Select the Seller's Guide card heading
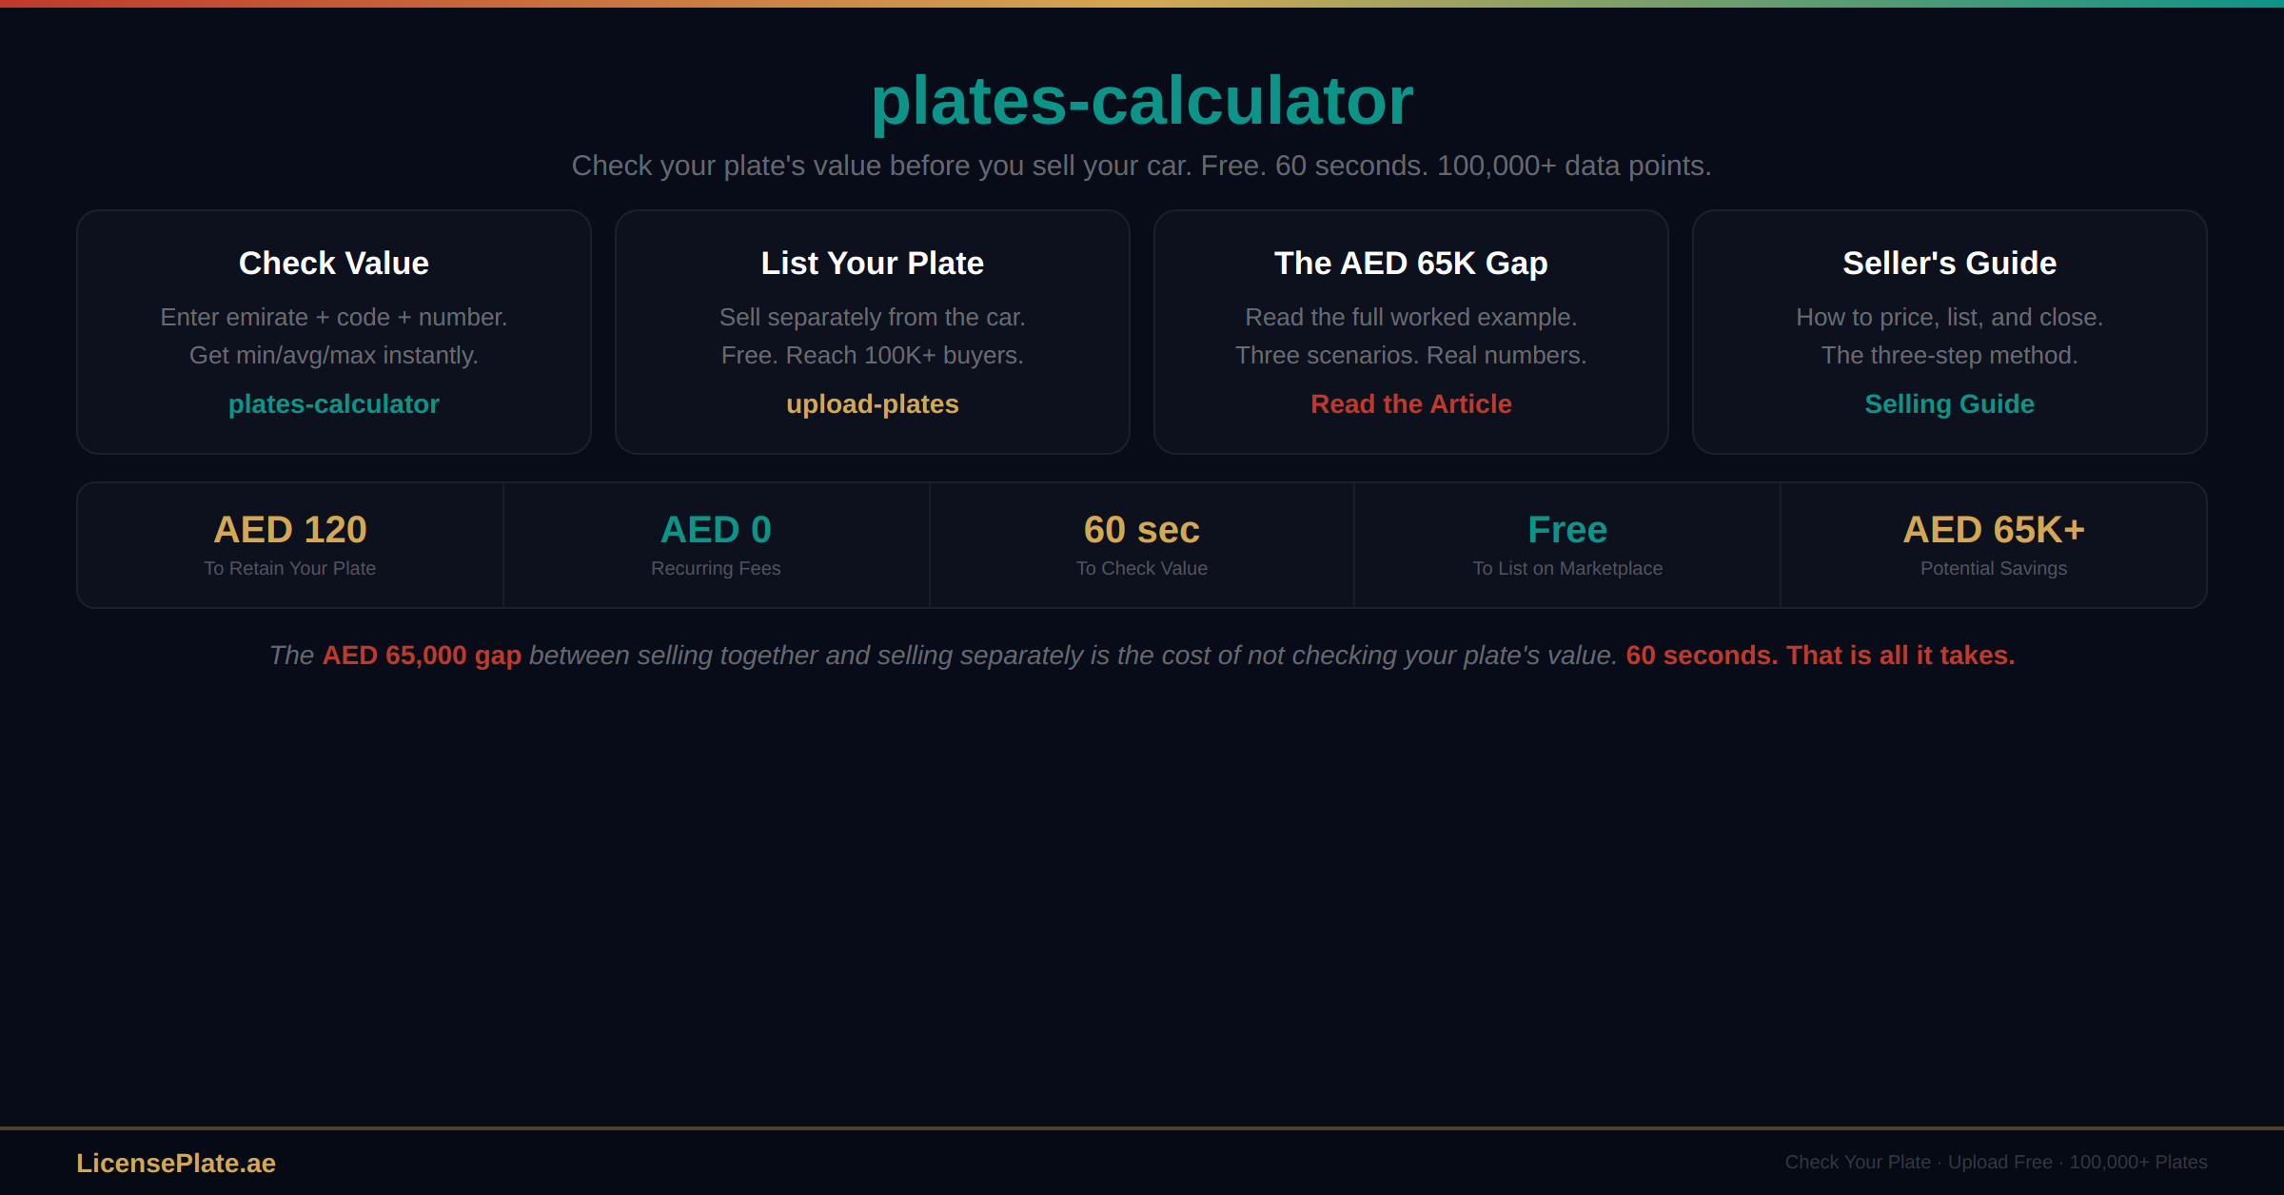Image resolution: width=2284 pixels, height=1195 pixels. [x=1949, y=264]
